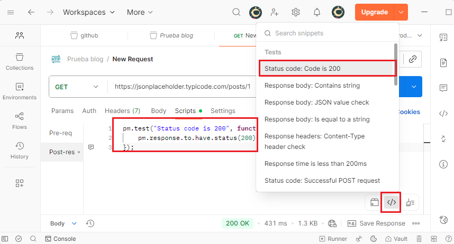The width and height of the screenshot is (454, 244).
Task: Click the orange Upgrade button
Action: 374,12
